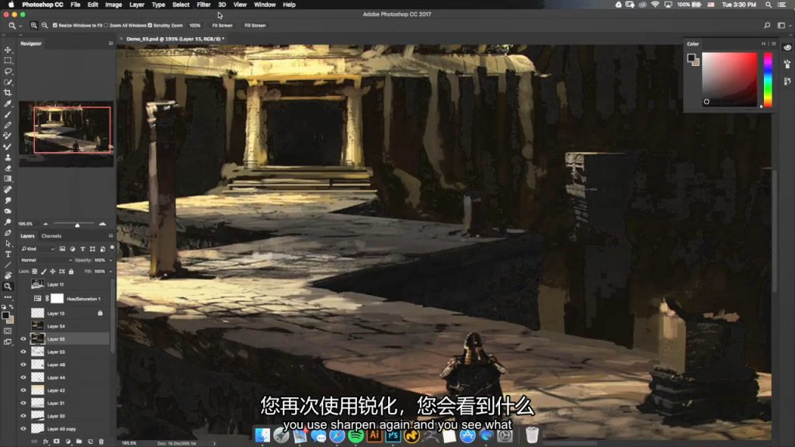795x447 pixels.
Task: Toggle lock transparent pixels
Action: pos(34,272)
